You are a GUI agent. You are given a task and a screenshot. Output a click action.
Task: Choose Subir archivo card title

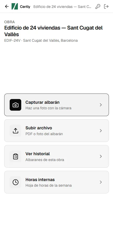[x=39, y=128]
